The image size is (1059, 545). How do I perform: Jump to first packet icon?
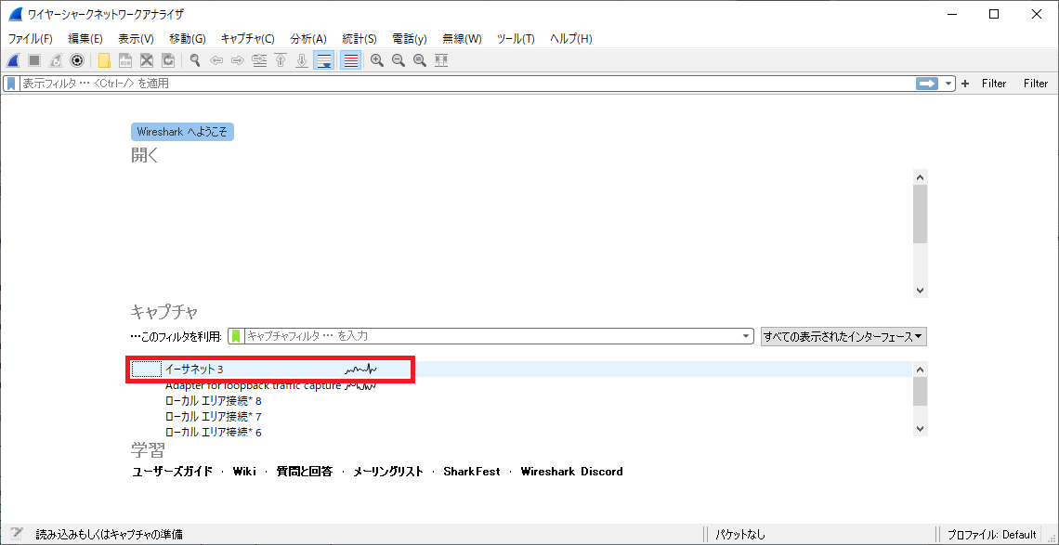[x=281, y=60]
